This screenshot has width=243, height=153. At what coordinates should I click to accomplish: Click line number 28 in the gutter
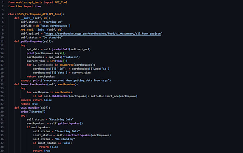[2, 107]
